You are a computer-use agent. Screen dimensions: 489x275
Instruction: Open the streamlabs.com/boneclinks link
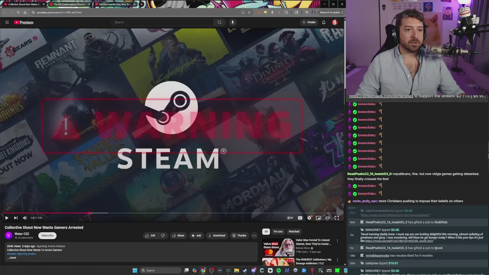pos(381,96)
